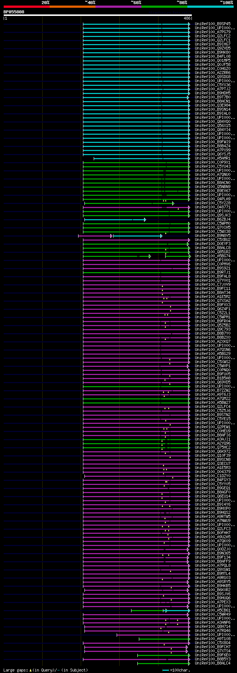Click the red 20% identity legend bar
Screen dimensions: 237x673
27,6
